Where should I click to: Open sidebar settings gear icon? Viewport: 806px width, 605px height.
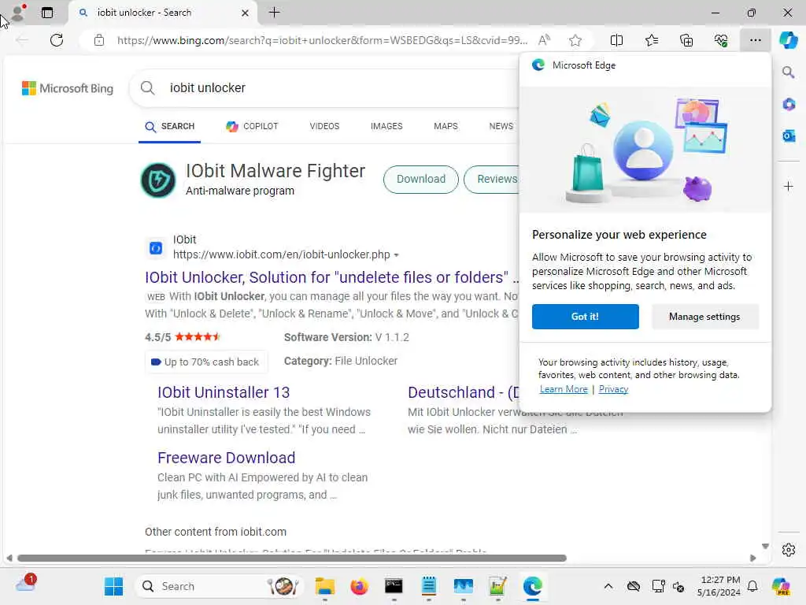[x=789, y=550]
